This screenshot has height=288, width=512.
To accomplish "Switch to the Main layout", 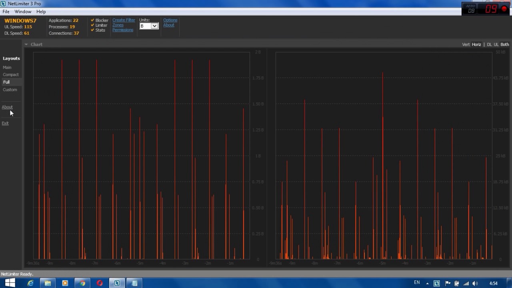I will [x=7, y=68].
